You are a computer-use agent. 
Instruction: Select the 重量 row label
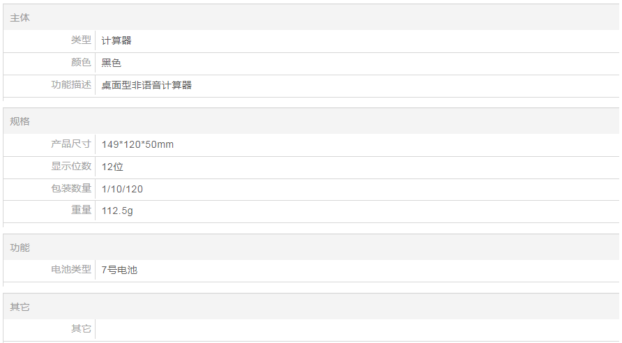point(81,211)
